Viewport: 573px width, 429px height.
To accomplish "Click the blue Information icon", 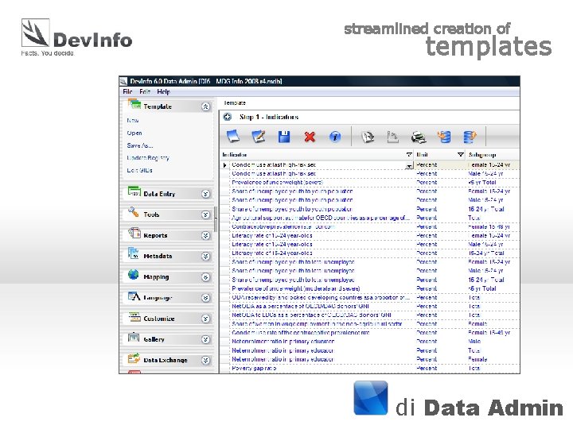I will 335,137.
